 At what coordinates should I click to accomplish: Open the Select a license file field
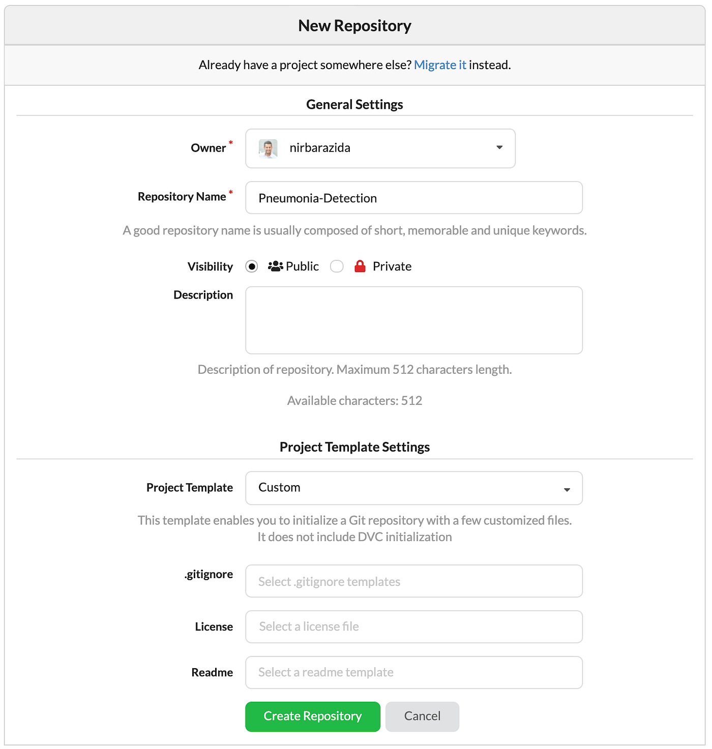tap(413, 626)
